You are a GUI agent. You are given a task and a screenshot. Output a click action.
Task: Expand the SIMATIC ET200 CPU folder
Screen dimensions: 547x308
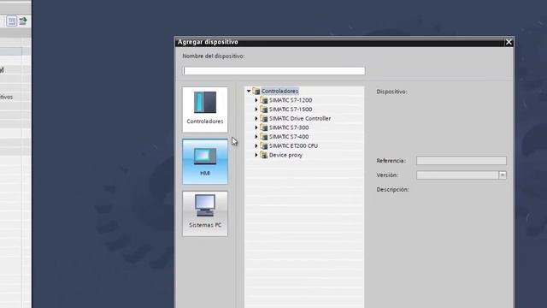click(256, 145)
